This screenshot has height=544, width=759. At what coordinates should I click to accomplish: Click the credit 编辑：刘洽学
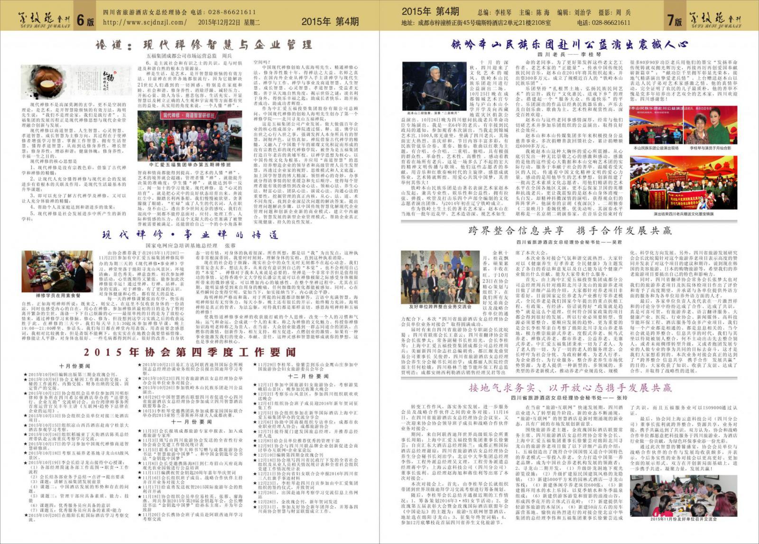(x=574, y=13)
